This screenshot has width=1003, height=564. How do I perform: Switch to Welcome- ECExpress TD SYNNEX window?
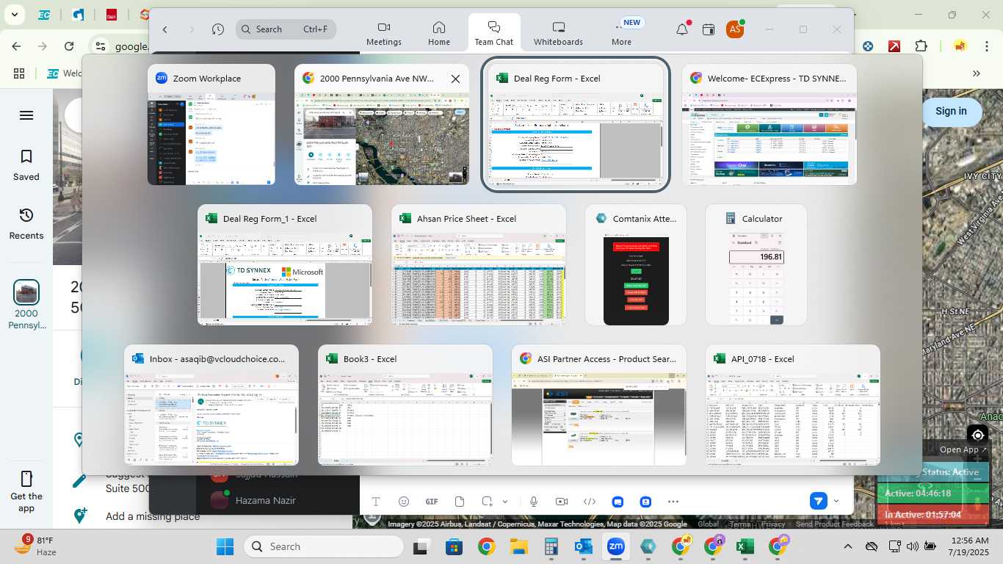[x=770, y=124]
